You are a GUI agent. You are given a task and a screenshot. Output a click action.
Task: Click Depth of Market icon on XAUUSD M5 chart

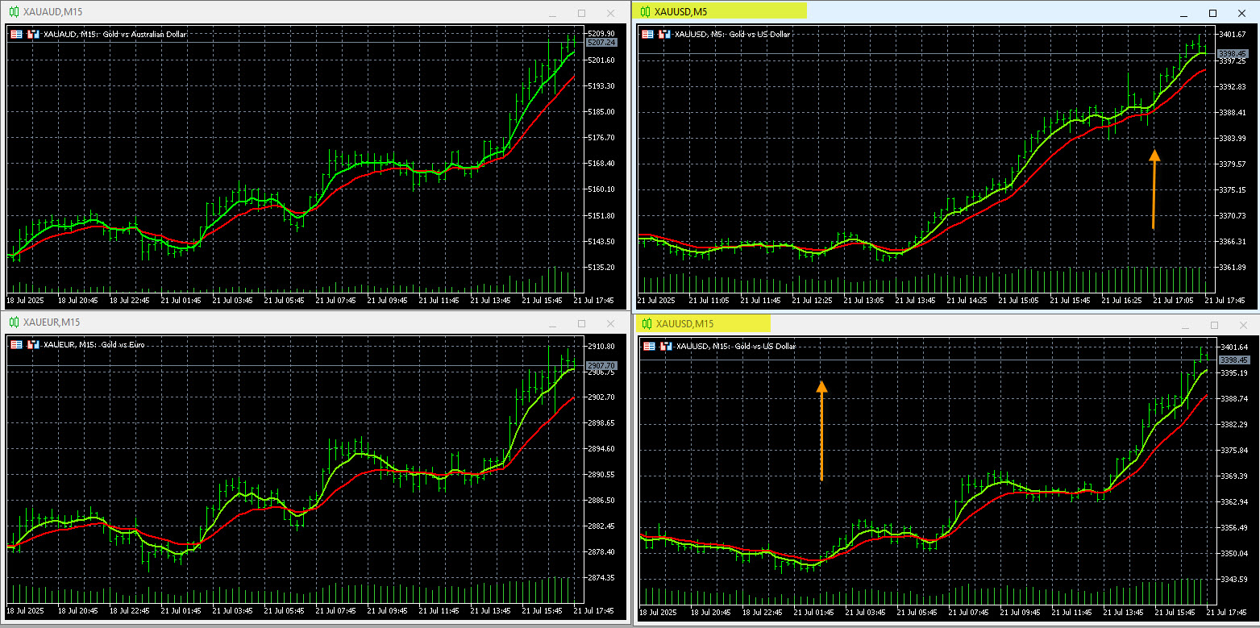(664, 34)
